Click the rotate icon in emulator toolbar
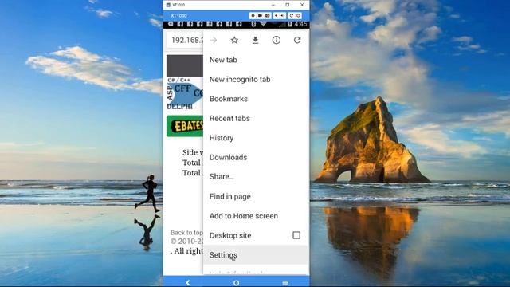 click(x=292, y=16)
